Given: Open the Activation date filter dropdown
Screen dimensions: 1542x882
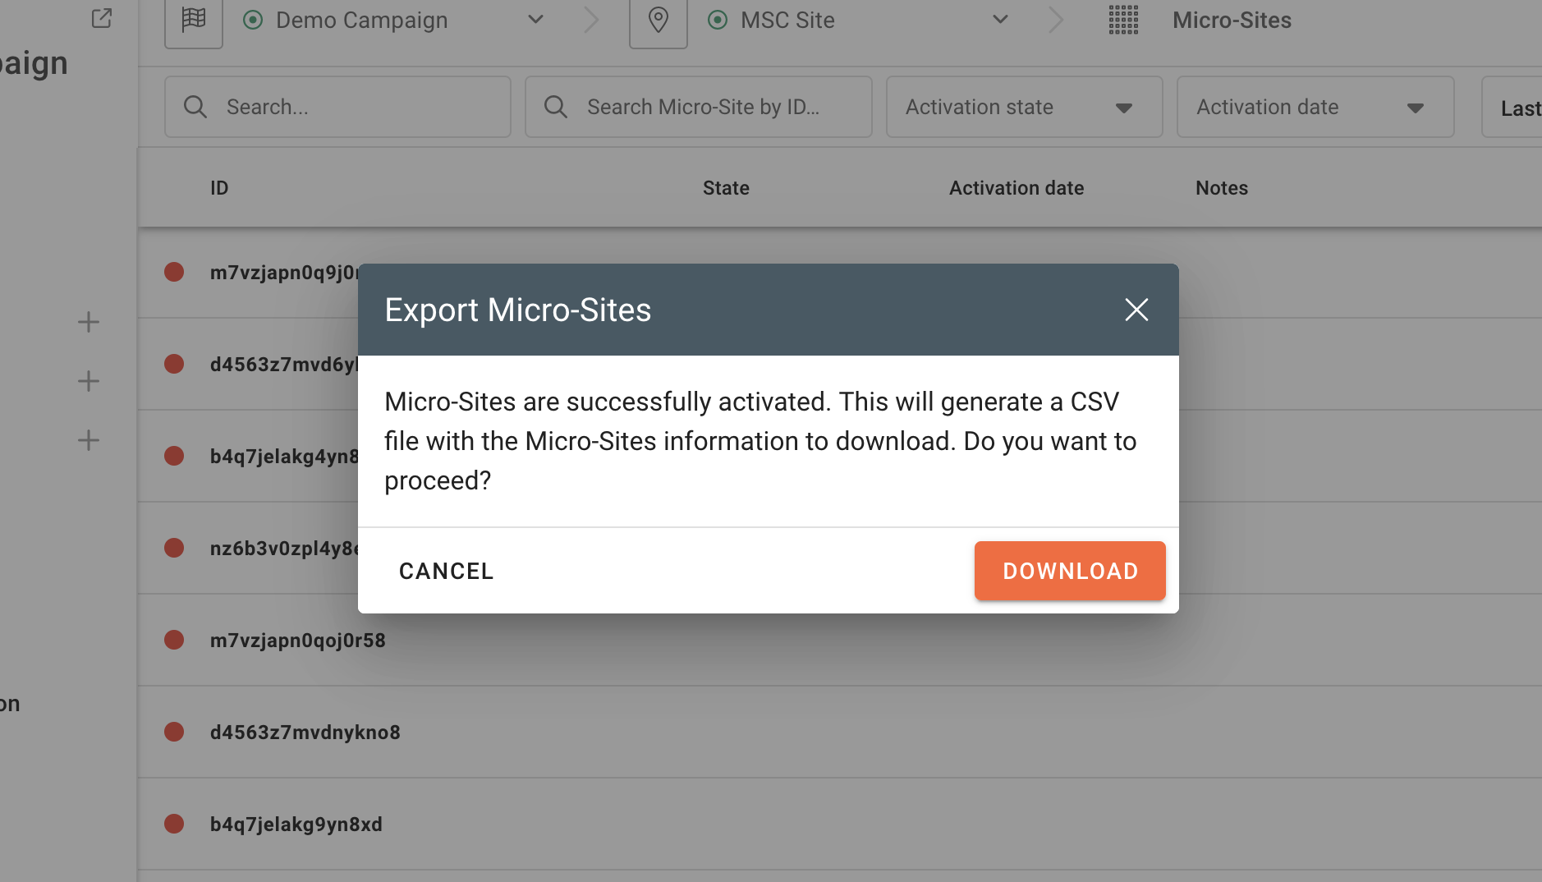Looking at the screenshot, I should (1315, 107).
